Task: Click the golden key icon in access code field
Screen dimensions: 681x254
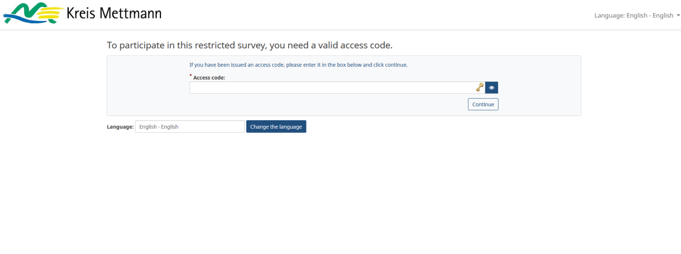Action: (x=480, y=87)
